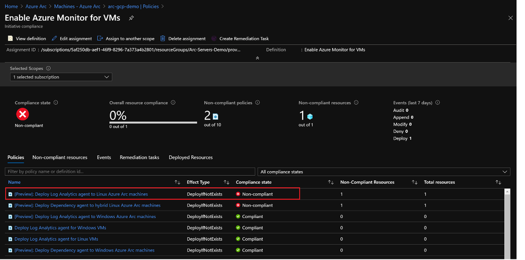
Task: Click the Create Remediation Task icon
Action: pyautogui.click(x=213, y=38)
